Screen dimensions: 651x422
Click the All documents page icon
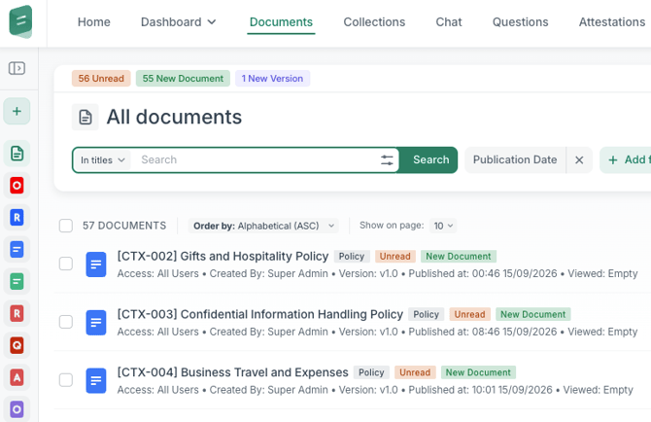click(86, 117)
